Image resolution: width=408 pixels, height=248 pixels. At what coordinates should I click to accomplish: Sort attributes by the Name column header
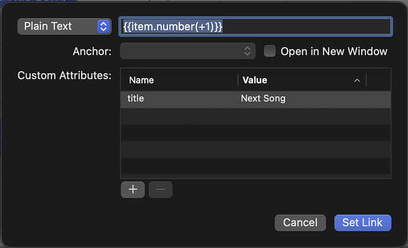point(177,80)
